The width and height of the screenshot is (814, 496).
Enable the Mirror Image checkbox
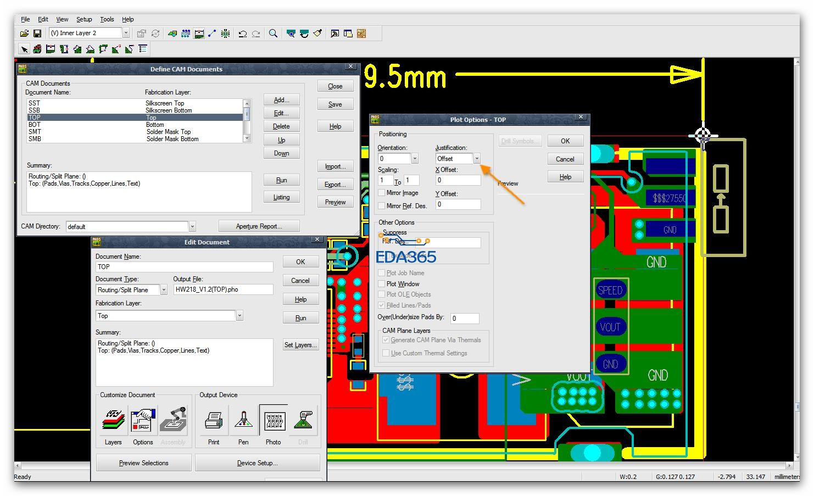[x=382, y=193]
